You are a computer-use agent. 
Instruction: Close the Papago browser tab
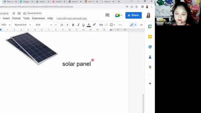[x=32, y=2]
